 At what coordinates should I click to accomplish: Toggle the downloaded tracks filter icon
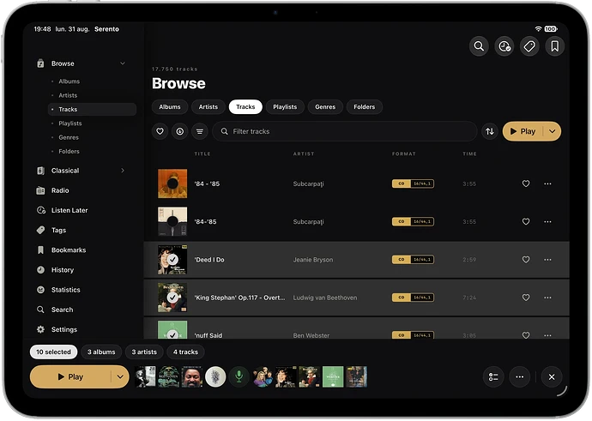click(x=179, y=131)
